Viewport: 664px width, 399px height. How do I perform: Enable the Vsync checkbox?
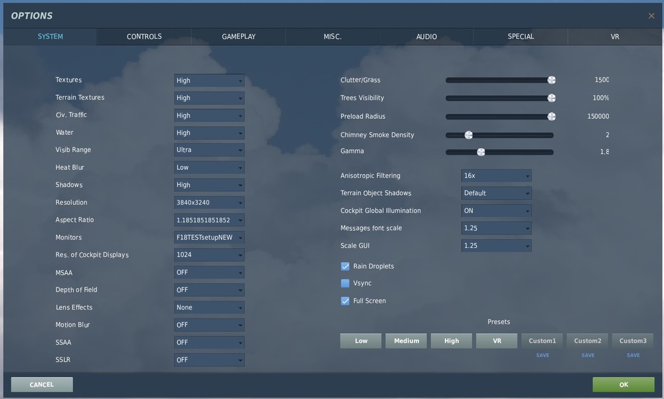click(345, 283)
